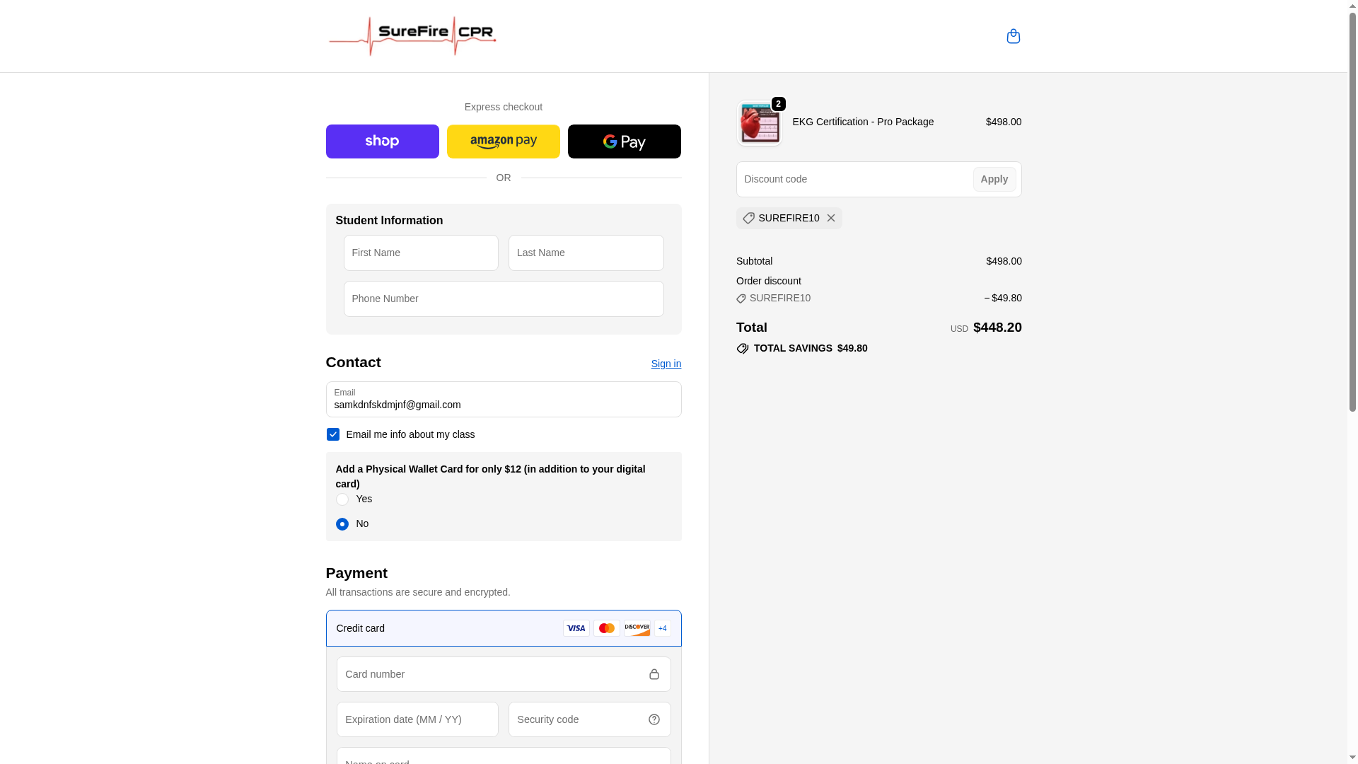
Task: Click the Total Savings tag icon
Action: click(x=742, y=349)
